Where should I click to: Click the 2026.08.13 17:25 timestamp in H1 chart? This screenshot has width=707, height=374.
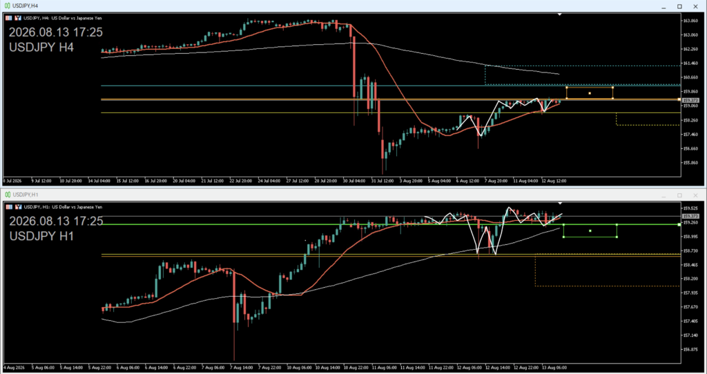56,222
